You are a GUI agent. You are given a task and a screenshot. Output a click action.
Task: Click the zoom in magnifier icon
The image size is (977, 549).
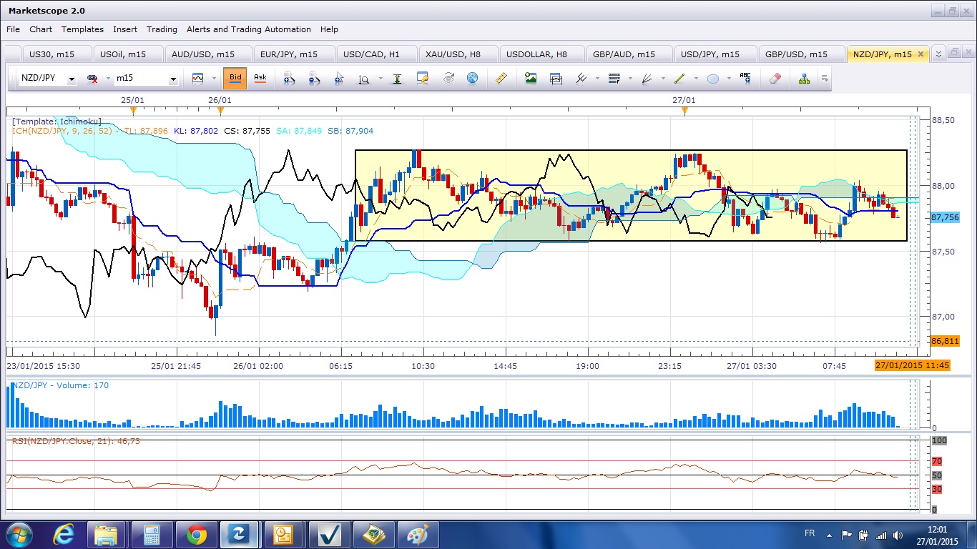289,79
